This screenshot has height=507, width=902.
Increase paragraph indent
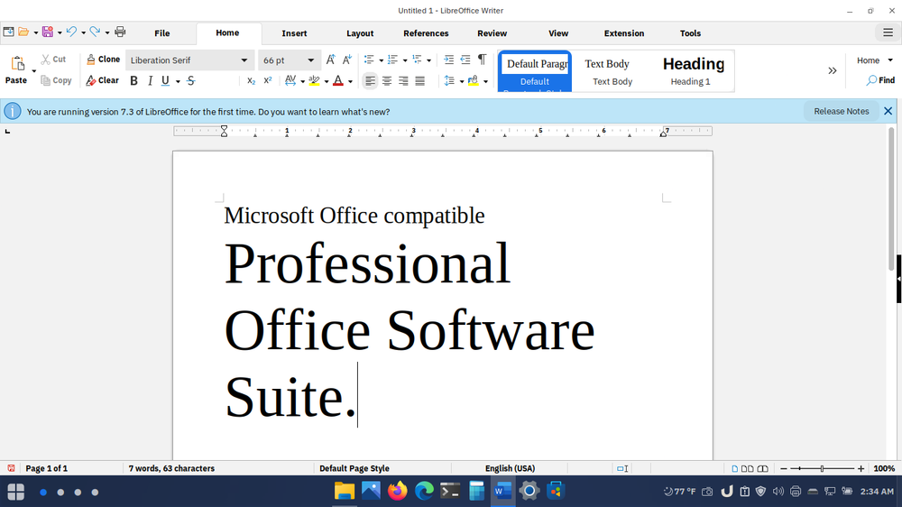tap(448, 60)
